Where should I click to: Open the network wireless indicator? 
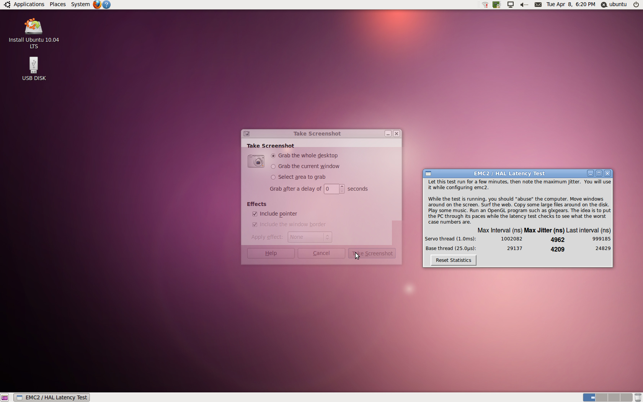(485, 5)
